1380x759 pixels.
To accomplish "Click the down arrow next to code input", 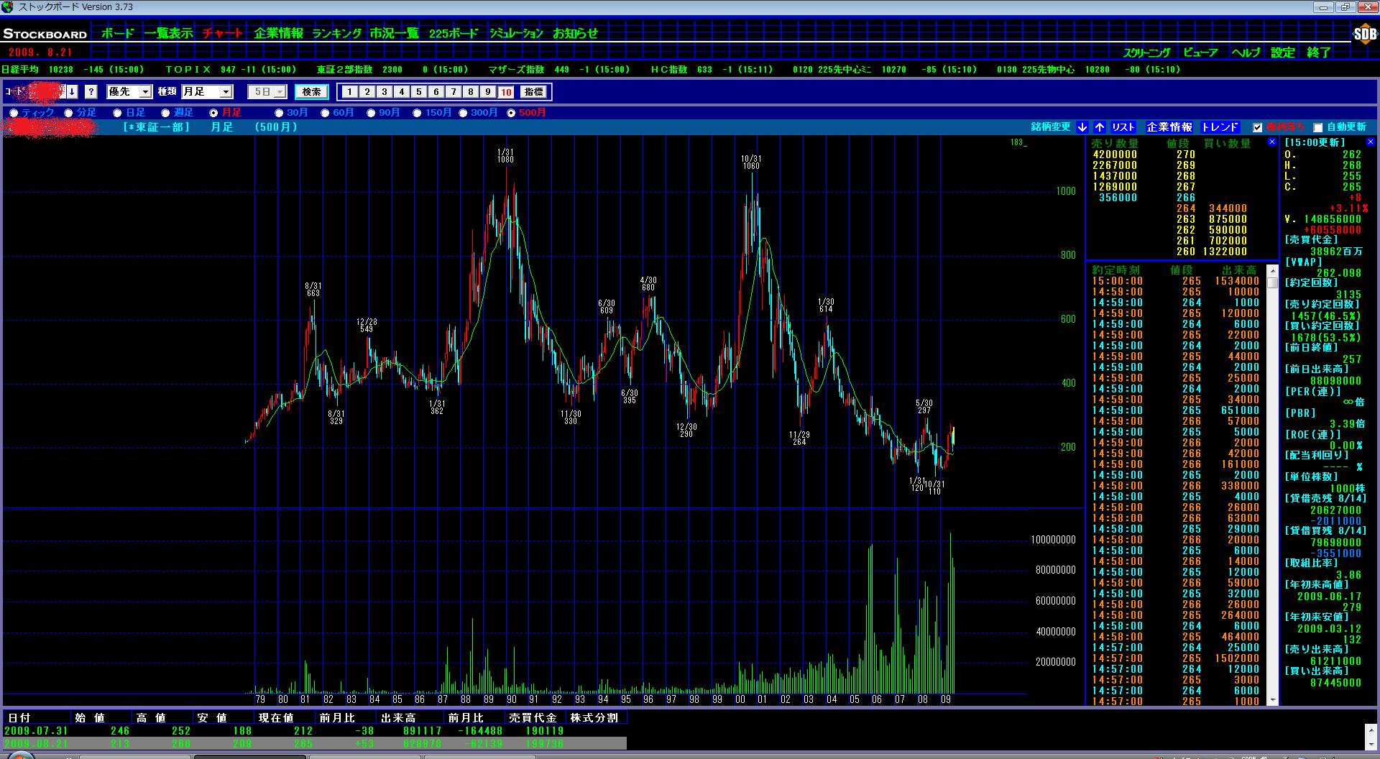I will tap(73, 92).
